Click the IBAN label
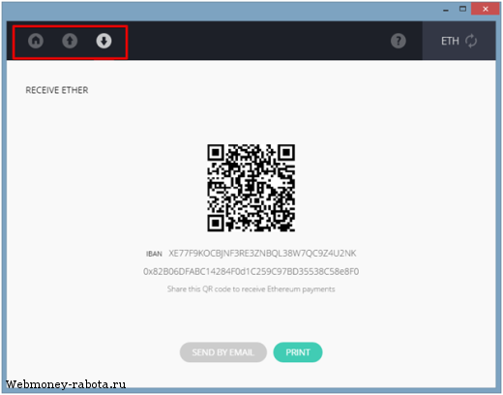The height and width of the screenshot is (395, 503). 154,254
